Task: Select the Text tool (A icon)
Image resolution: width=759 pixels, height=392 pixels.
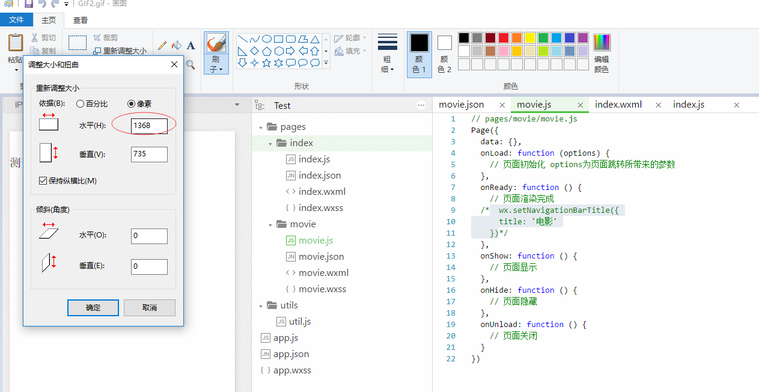Action: click(191, 46)
